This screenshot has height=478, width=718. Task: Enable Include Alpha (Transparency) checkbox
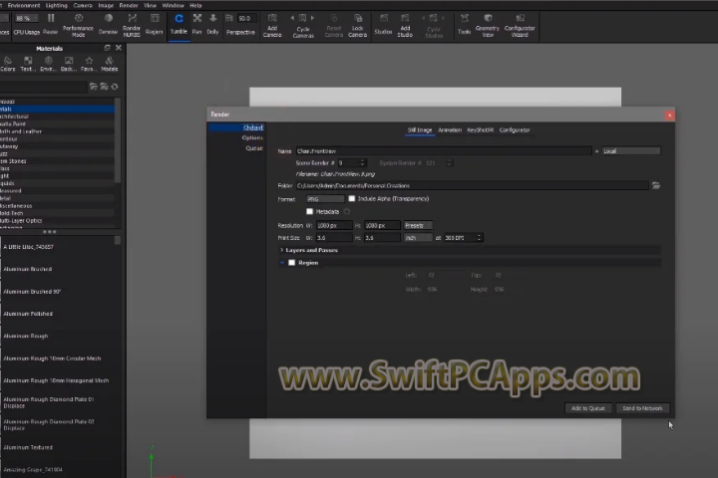point(352,198)
